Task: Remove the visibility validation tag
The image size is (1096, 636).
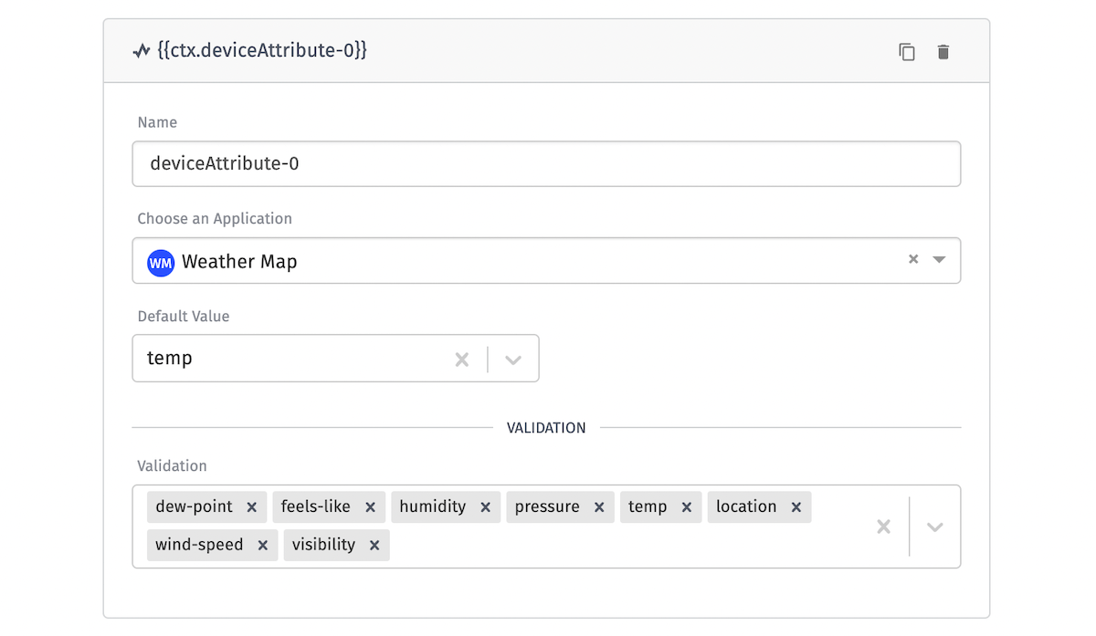Action: tap(374, 546)
